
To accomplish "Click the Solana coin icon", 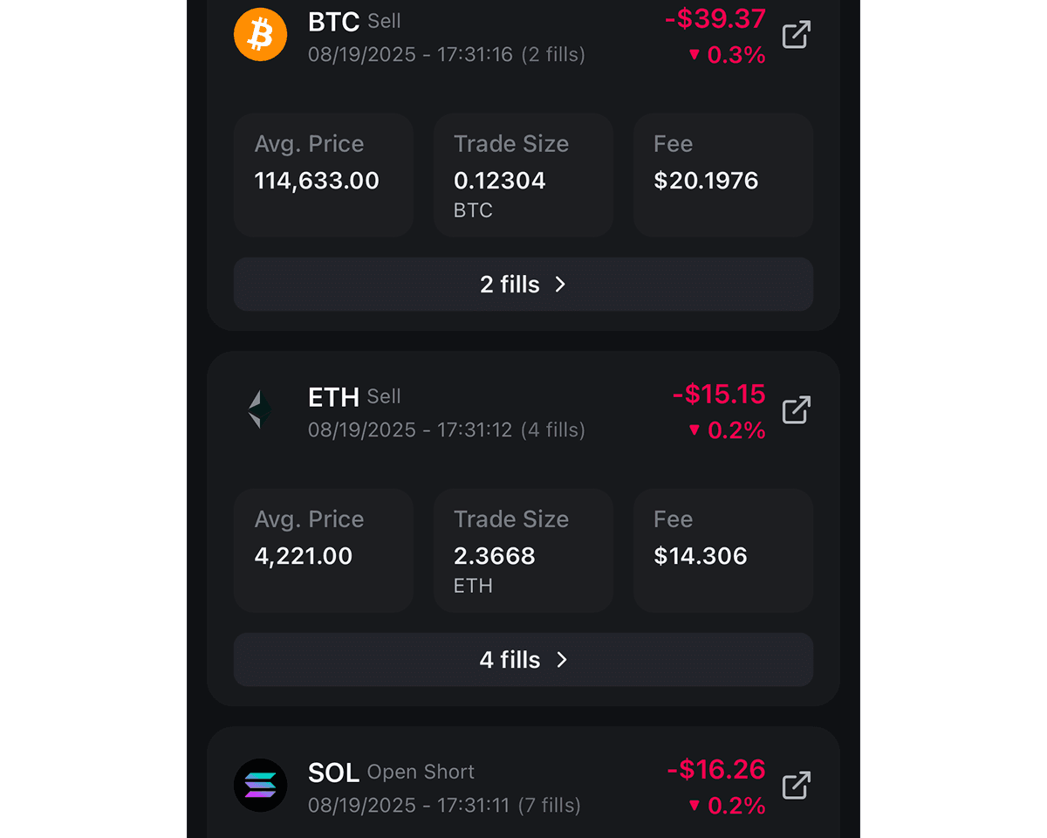I will coord(260,785).
